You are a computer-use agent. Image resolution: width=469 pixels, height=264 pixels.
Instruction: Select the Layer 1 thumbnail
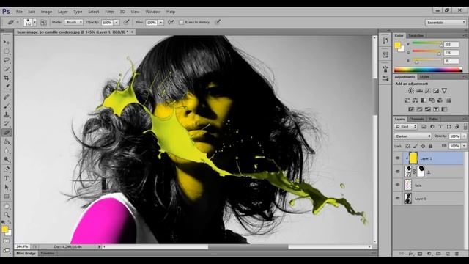(x=413, y=158)
